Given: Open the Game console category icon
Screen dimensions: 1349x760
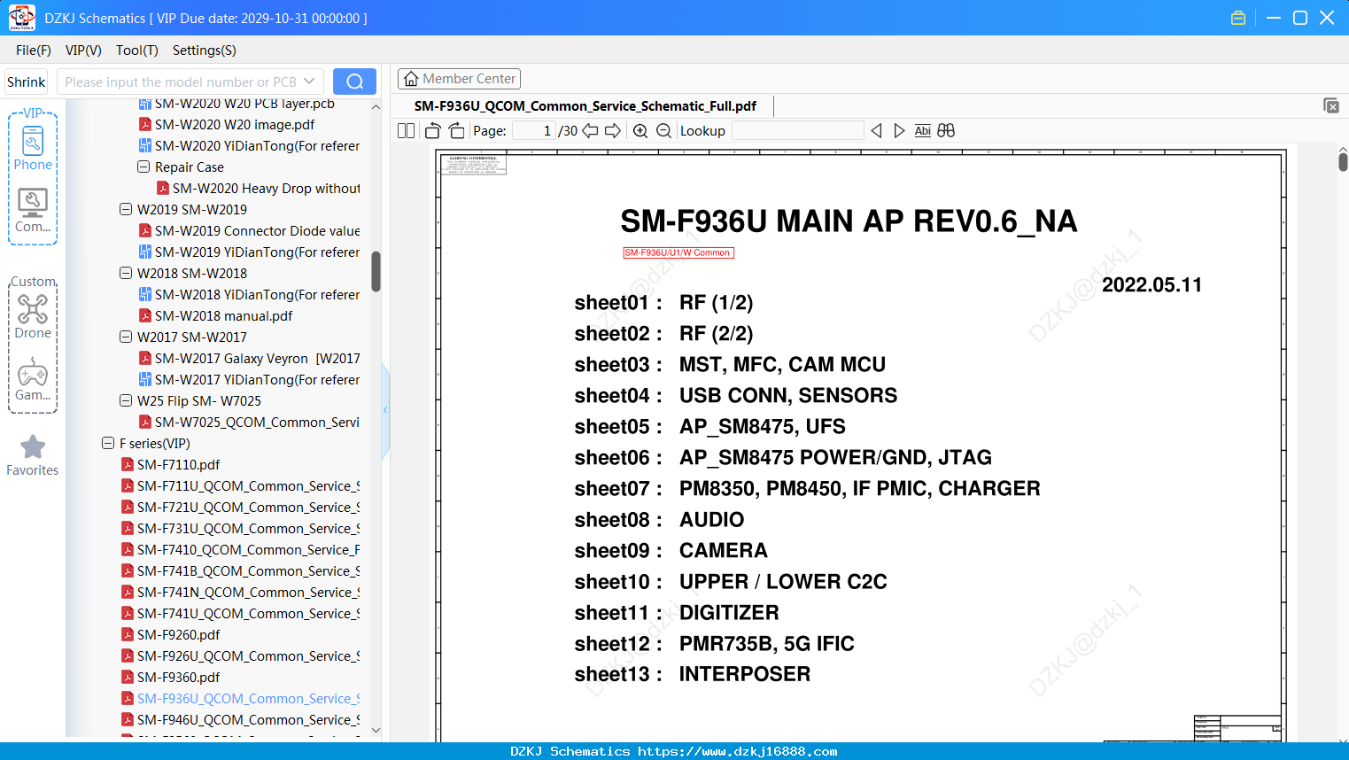Looking at the screenshot, I should tap(33, 379).
